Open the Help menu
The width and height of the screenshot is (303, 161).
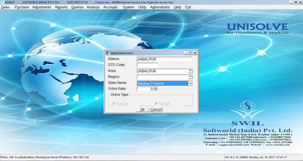pyautogui.click(x=177, y=7)
